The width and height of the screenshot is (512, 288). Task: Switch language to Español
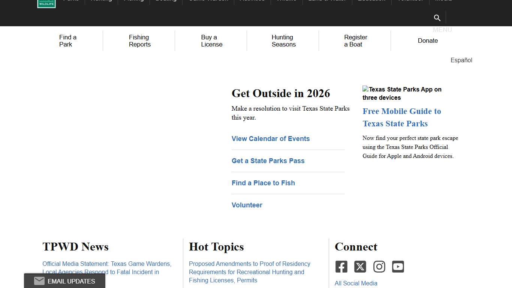coord(461,60)
